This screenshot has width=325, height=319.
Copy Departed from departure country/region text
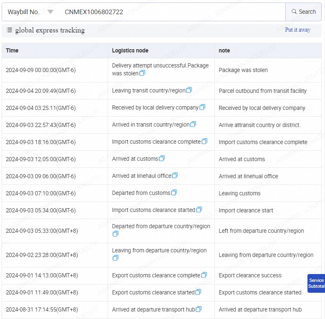pyautogui.click(x=116, y=234)
